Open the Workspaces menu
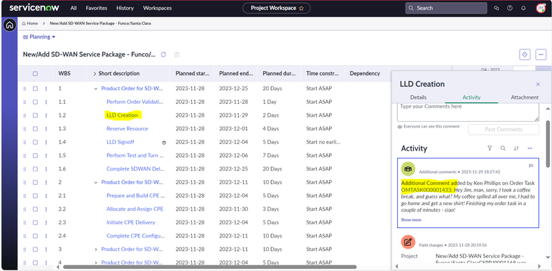The height and width of the screenshot is (271, 552). tap(158, 8)
